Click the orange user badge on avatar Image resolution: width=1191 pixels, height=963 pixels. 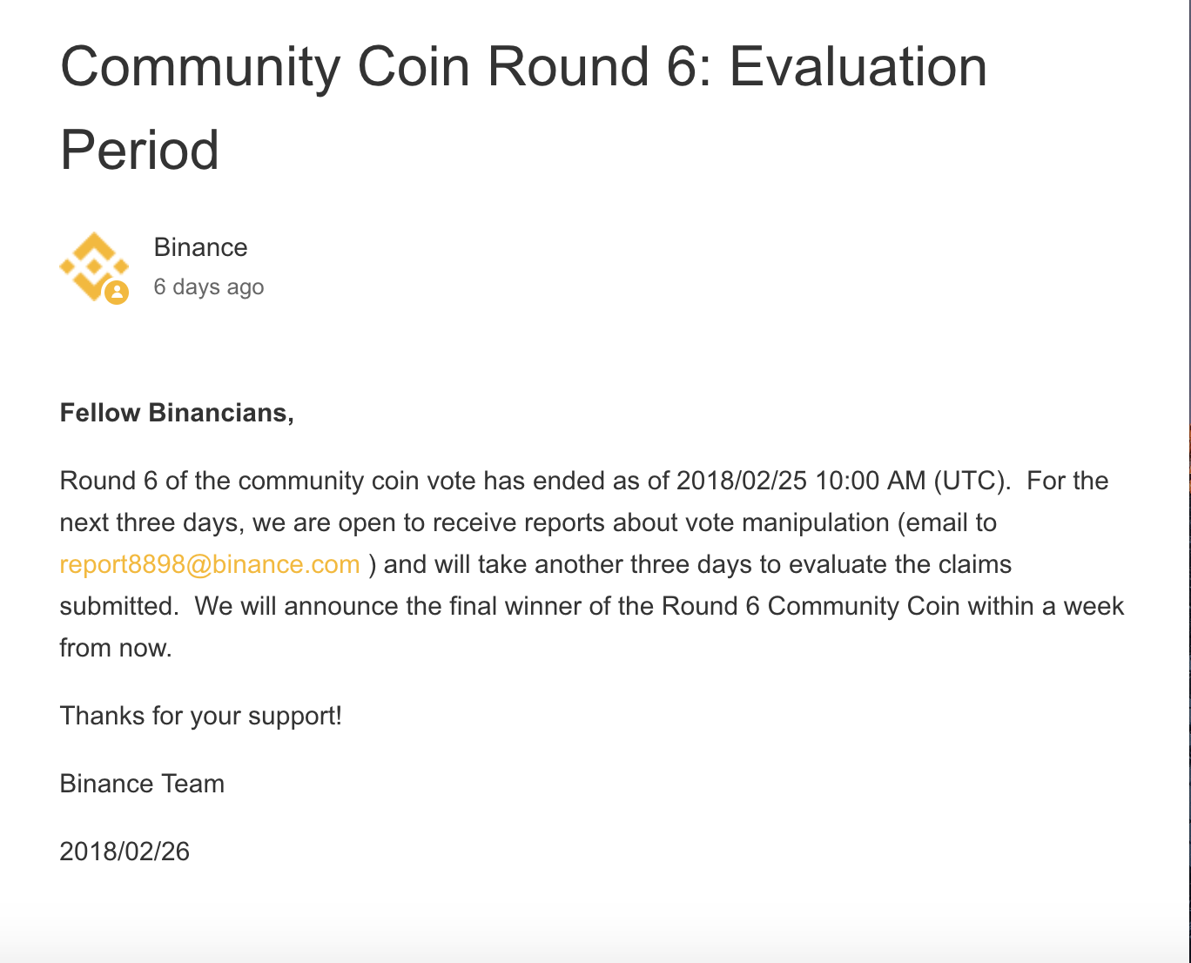click(117, 293)
